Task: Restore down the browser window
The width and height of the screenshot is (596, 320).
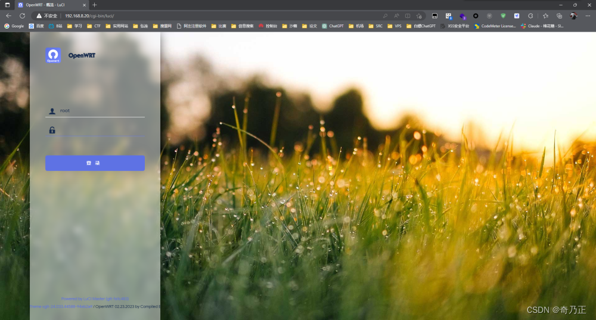Action: point(575,5)
